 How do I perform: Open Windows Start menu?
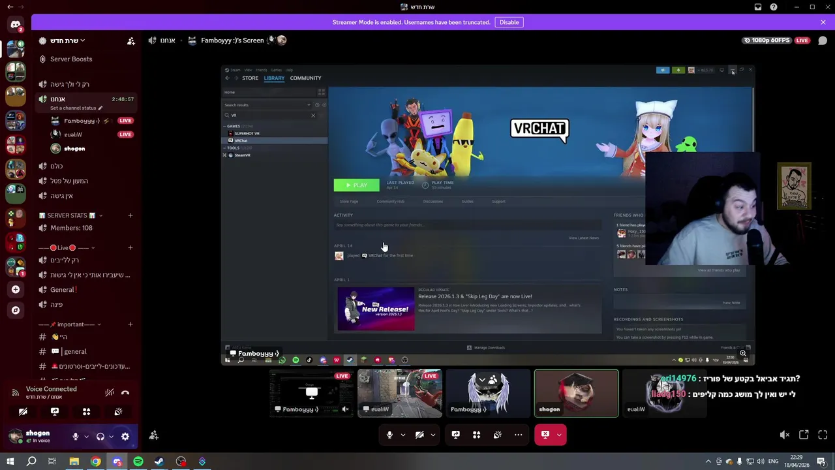(x=10, y=462)
